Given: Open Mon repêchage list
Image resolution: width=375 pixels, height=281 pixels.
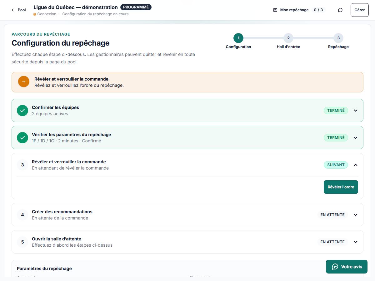Looking at the screenshot, I should (299, 10).
